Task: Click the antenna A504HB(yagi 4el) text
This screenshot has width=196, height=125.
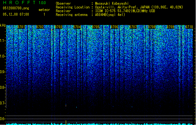Action: point(110,15)
